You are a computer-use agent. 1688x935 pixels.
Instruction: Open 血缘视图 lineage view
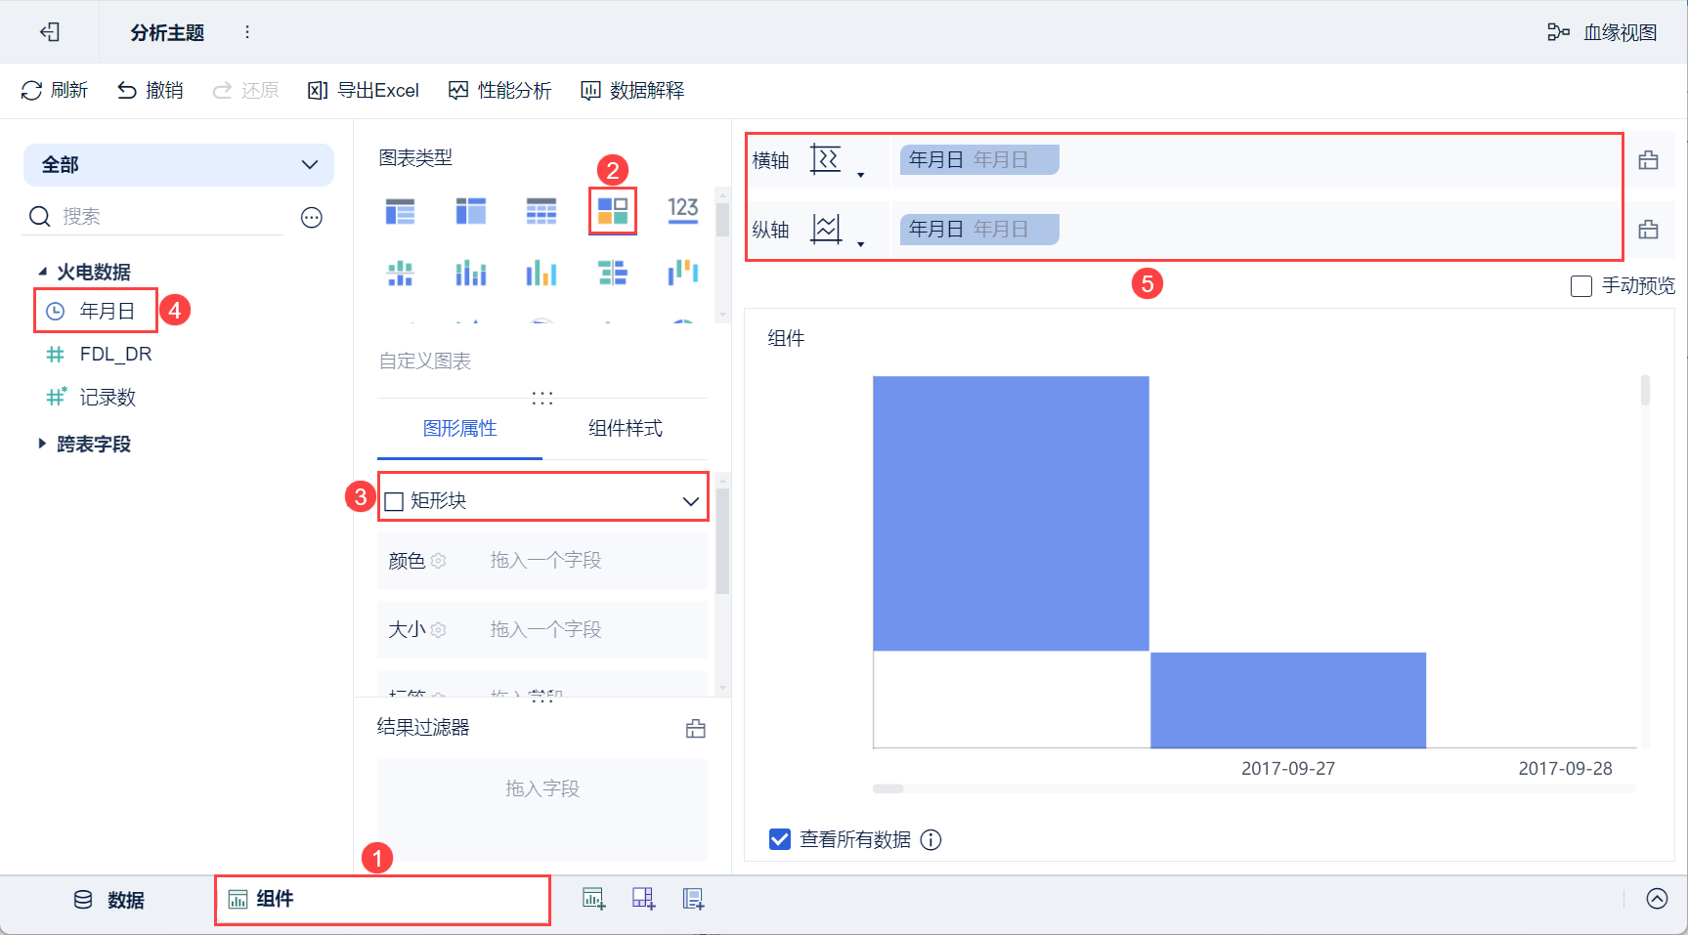pos(1602,32)
